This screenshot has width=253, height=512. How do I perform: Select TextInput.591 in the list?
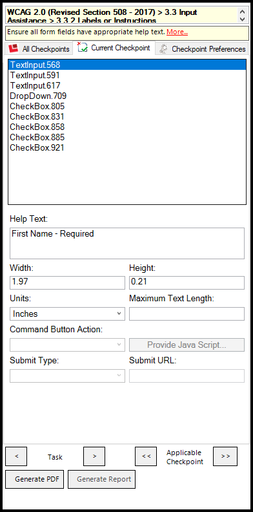(x=127, y=76)
